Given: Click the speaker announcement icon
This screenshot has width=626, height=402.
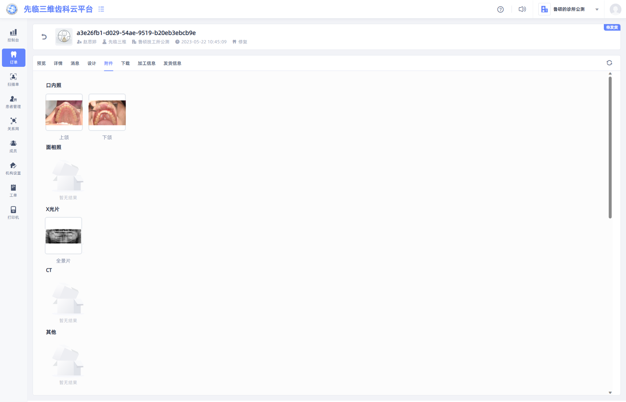Looking at the screenshot, I should [x=522, y=9].
